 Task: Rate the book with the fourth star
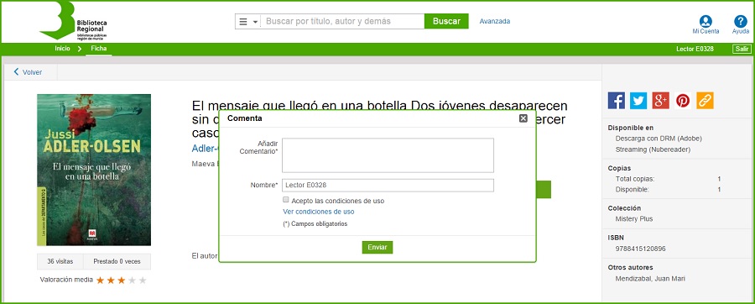coord(132,280)
